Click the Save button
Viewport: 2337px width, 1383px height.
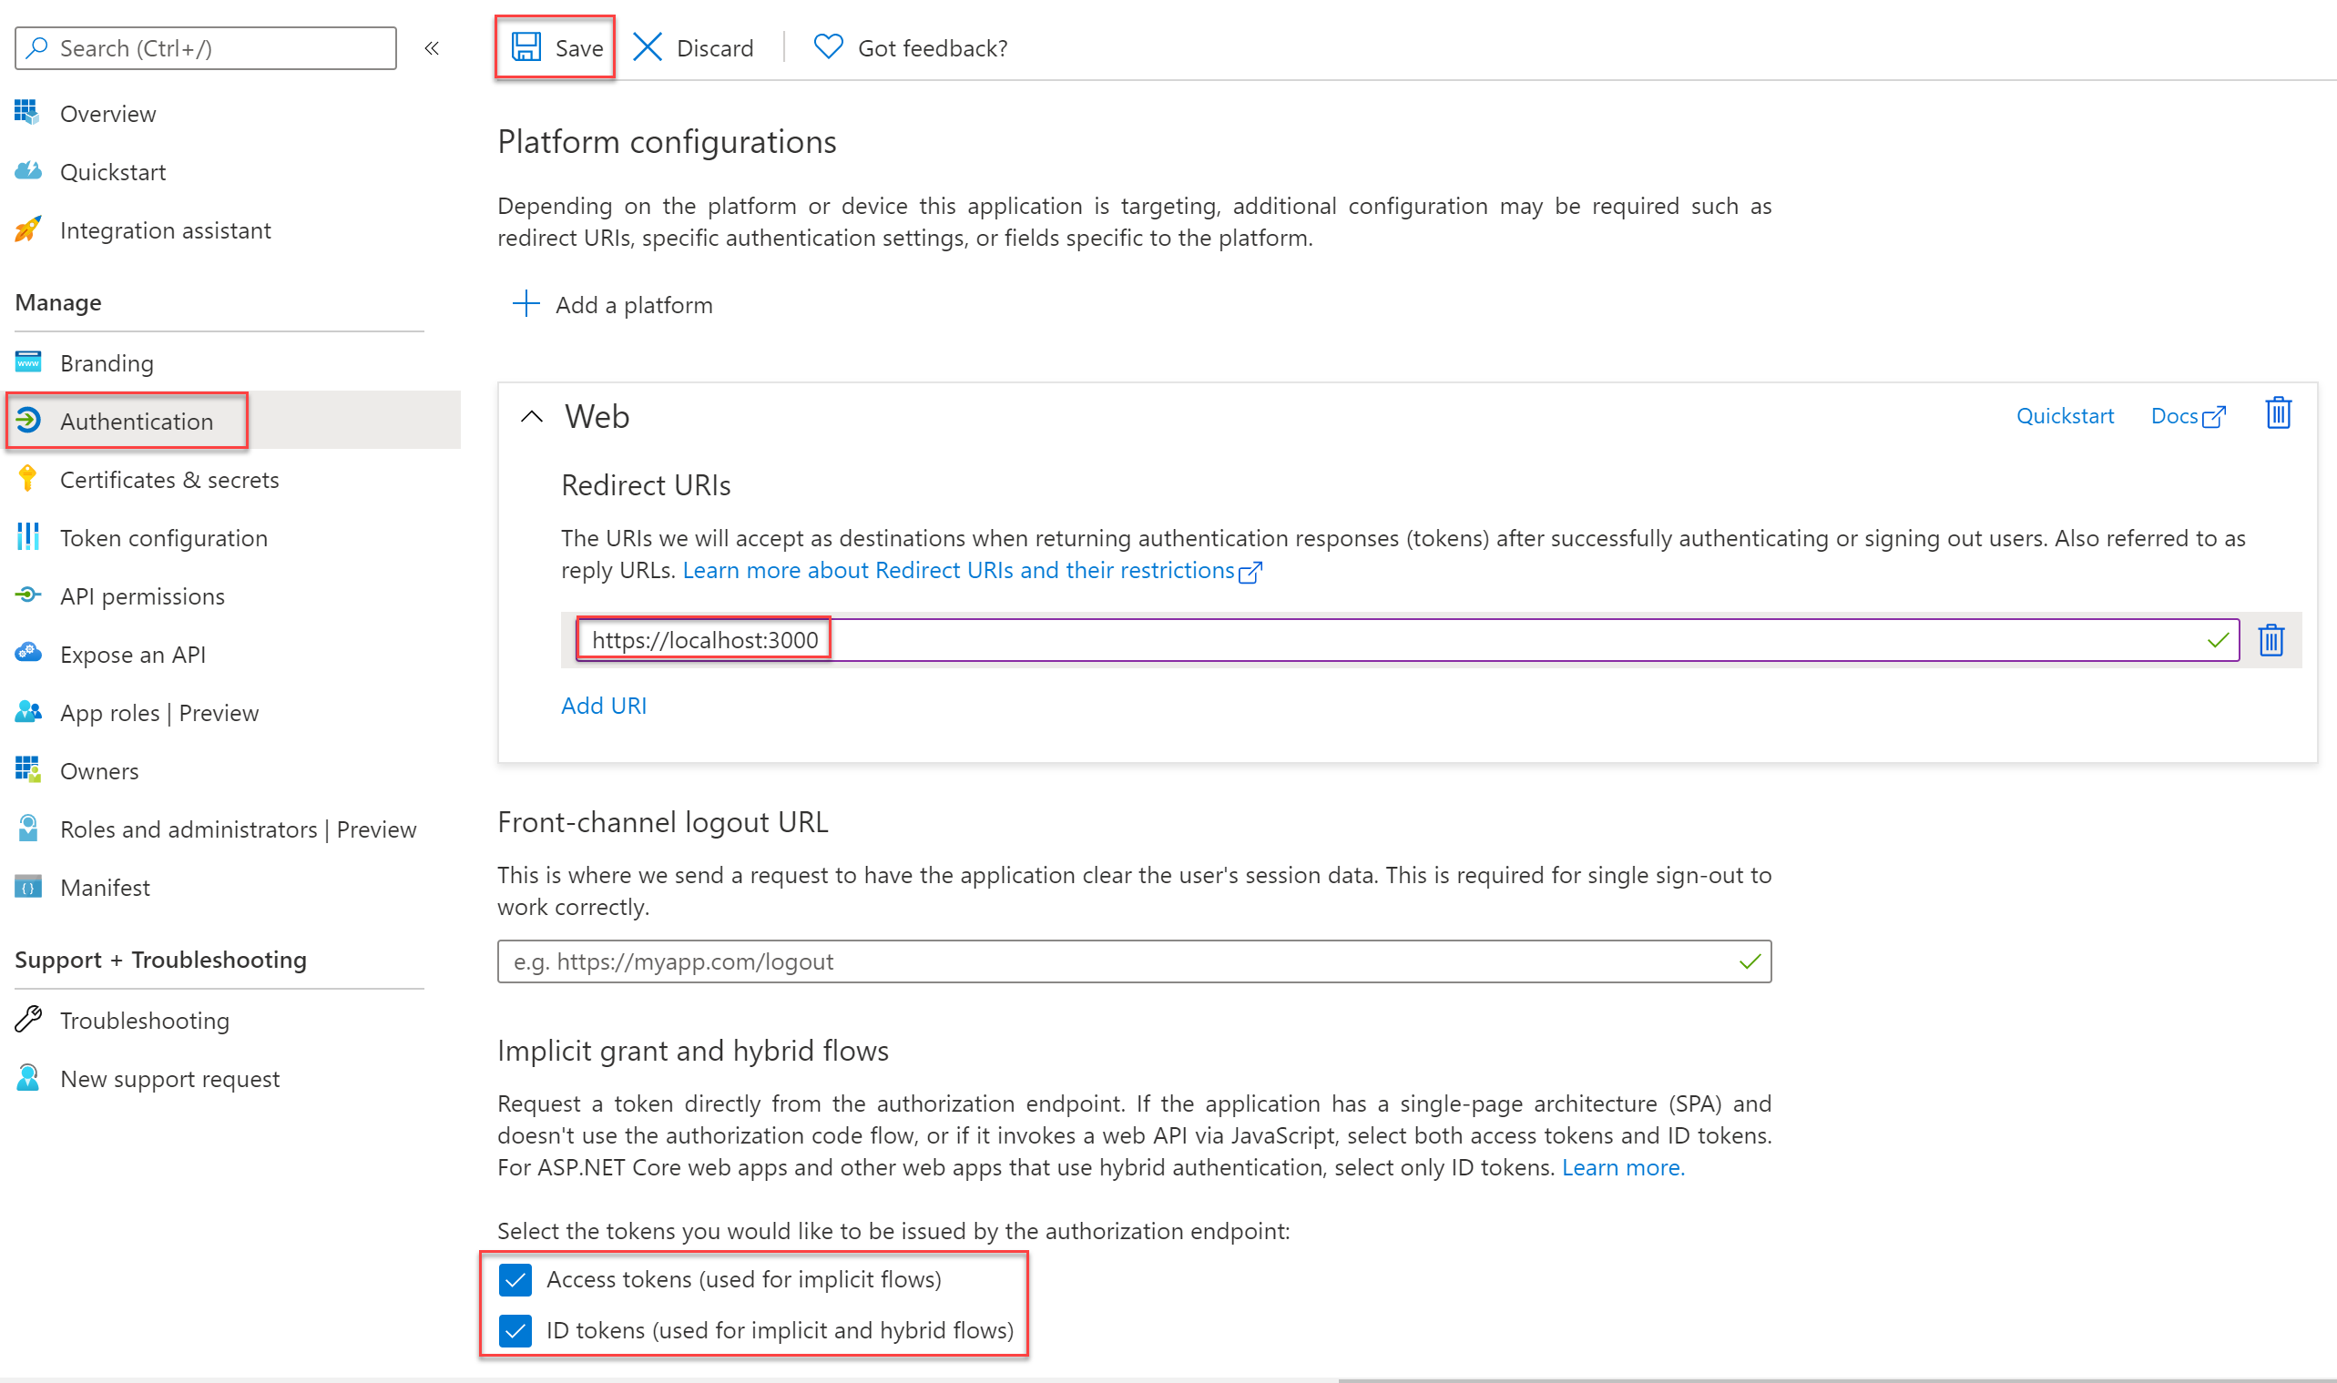pos(555,47)
